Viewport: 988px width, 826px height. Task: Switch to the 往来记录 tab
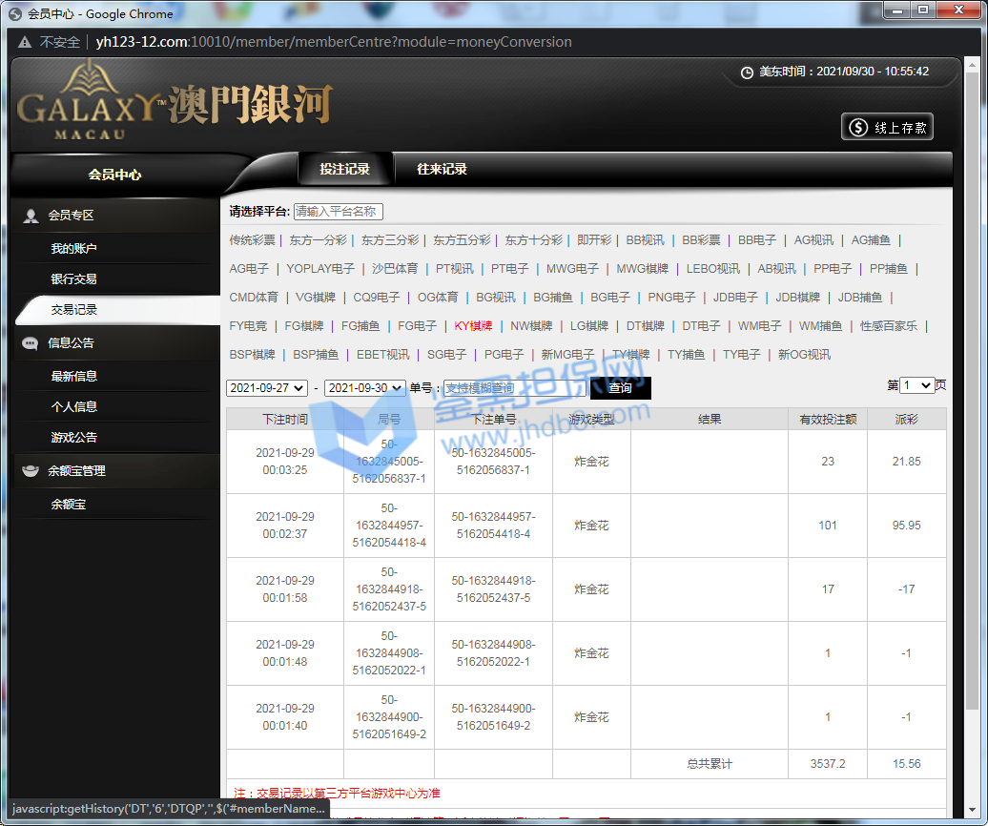tap(442, 170)
